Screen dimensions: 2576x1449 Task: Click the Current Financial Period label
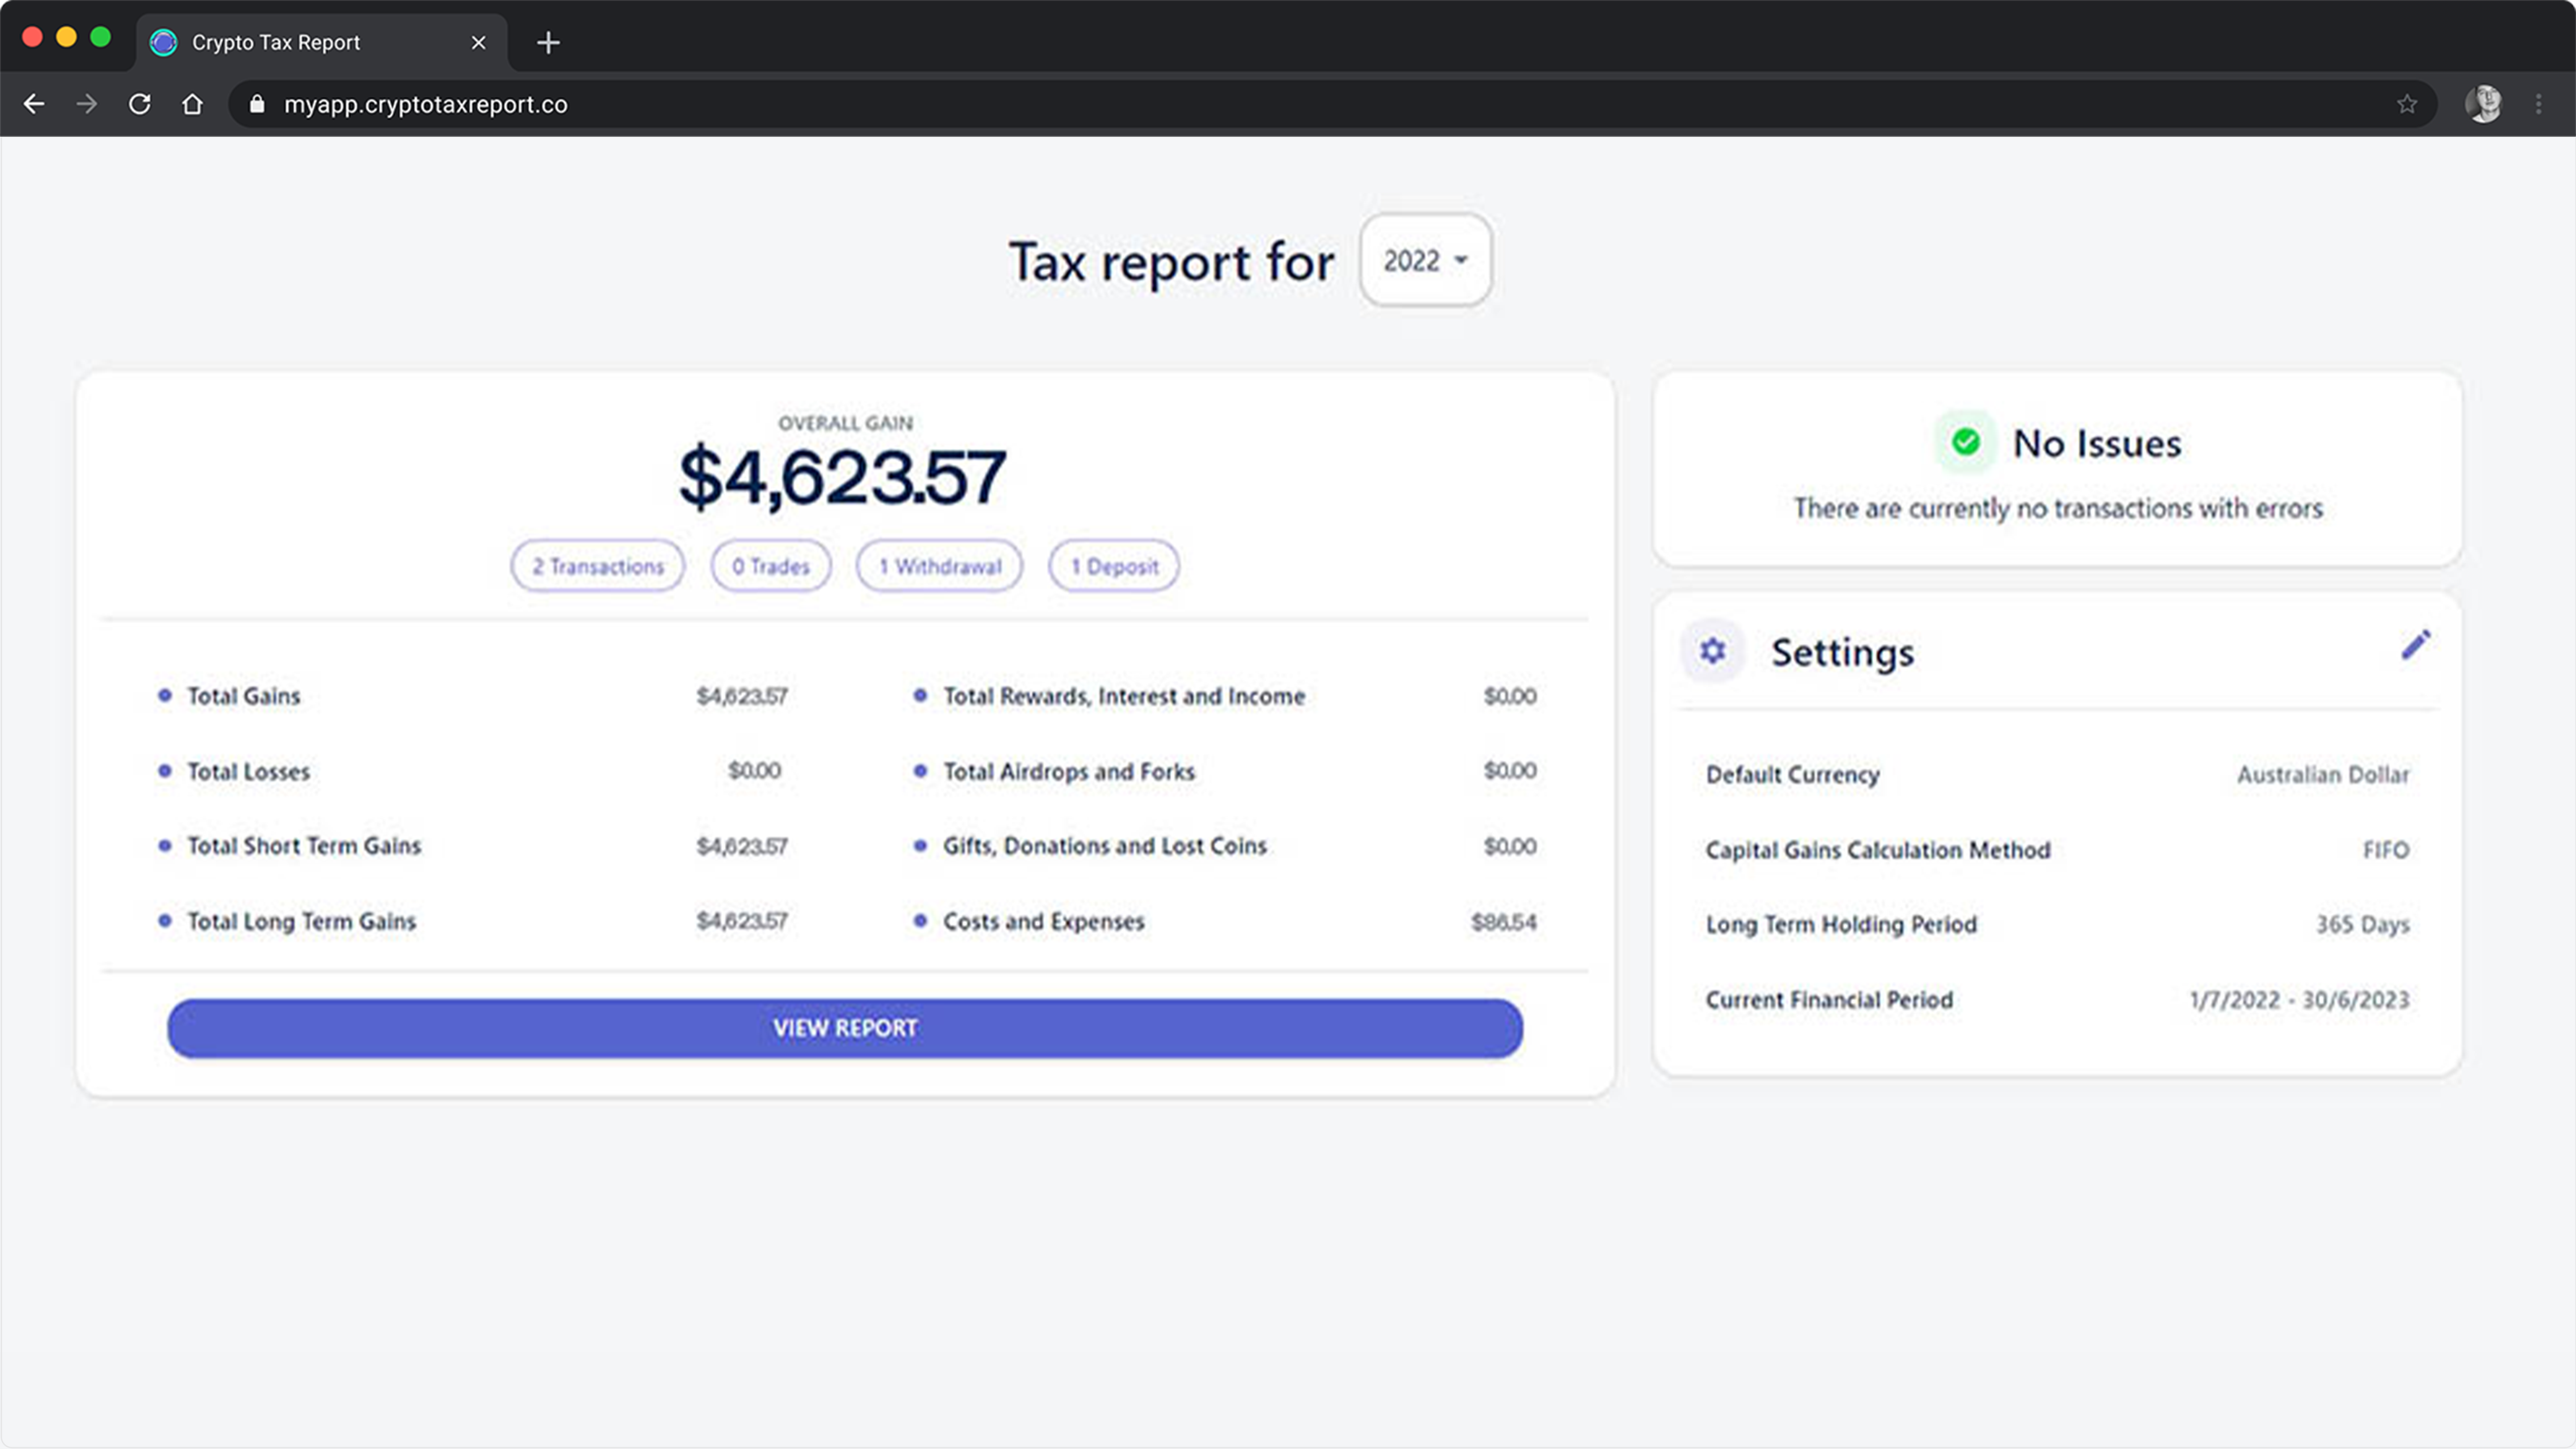pos(1829,999)
